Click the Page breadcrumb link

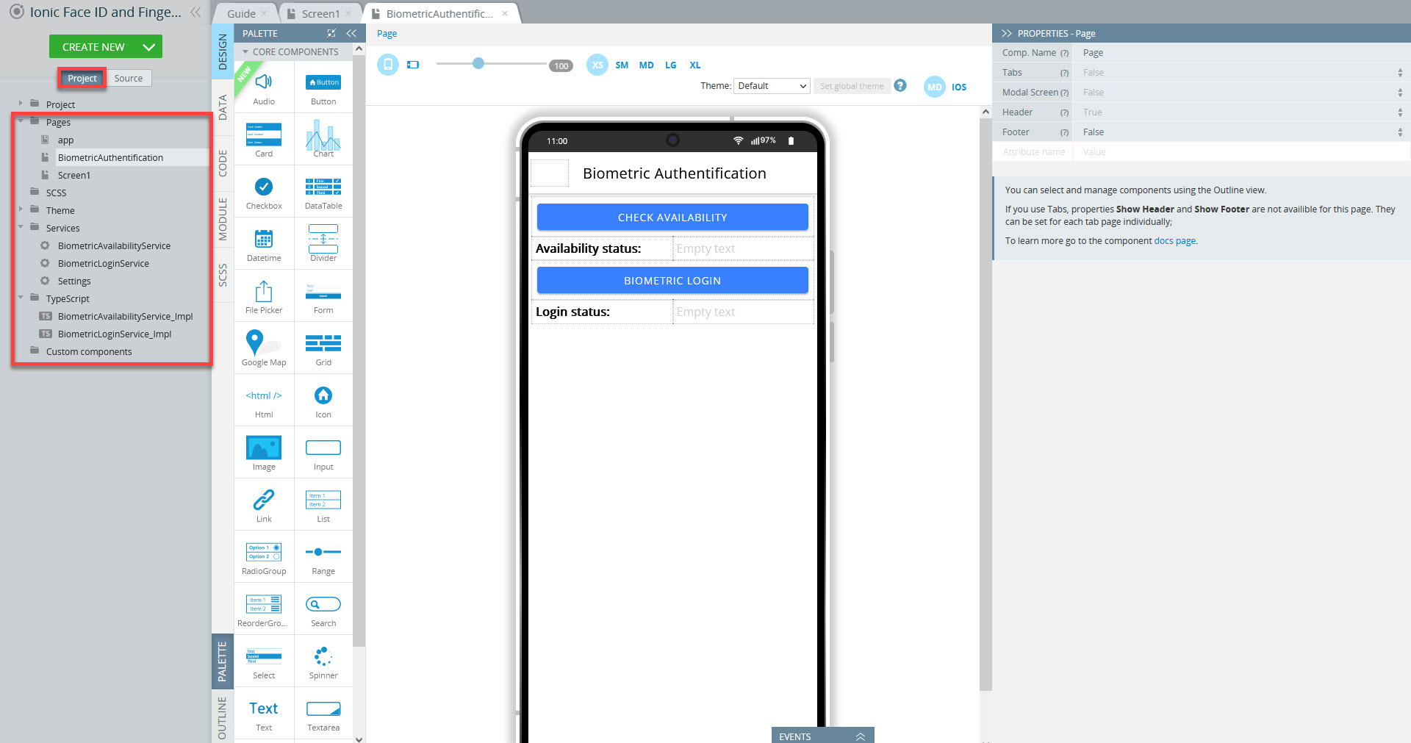(x=387, y=34)
